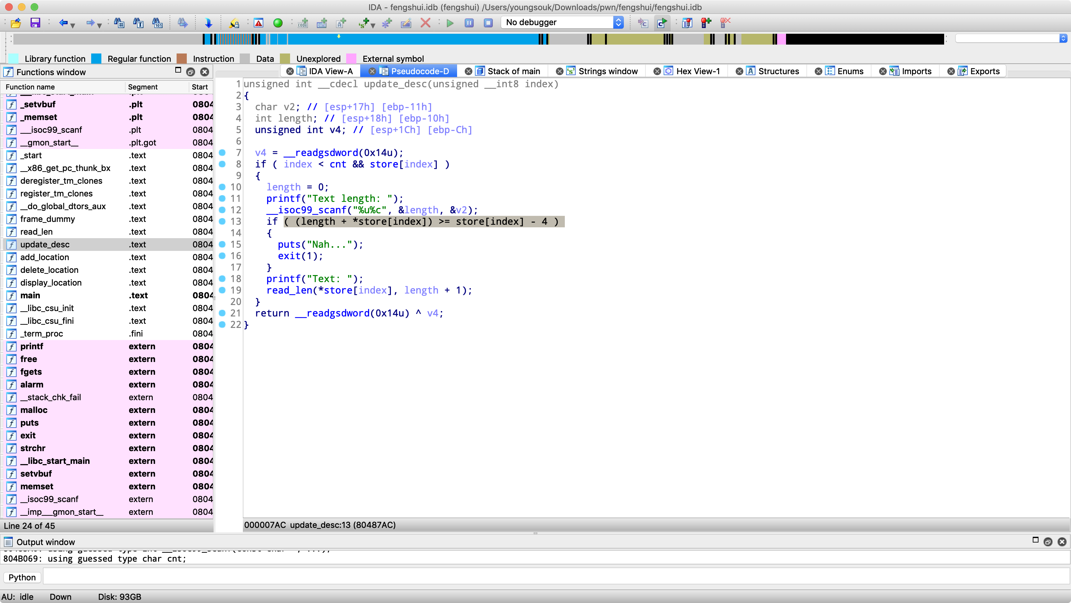
Task: Switch to the Hex View-1 tab
Action: coord(698,71)
